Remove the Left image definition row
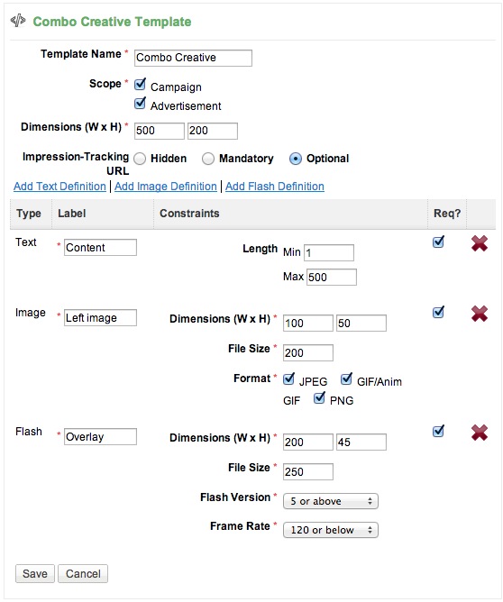 (480, 314)
